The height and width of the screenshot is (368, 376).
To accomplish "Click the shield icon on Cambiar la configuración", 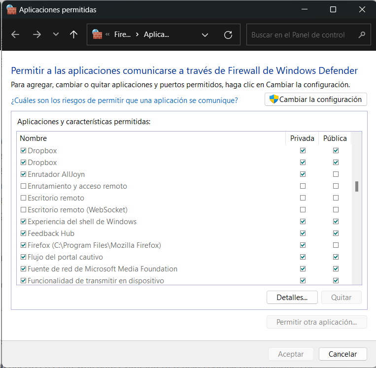I will click(x=273, y=99).
